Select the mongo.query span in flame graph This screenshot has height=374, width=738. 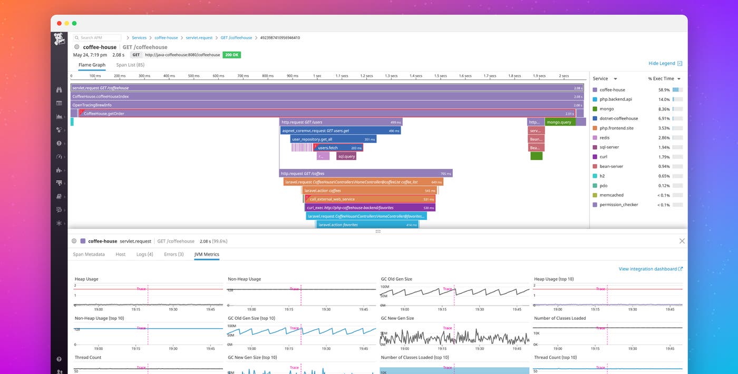pyautogui.click(x=560, y=122)
